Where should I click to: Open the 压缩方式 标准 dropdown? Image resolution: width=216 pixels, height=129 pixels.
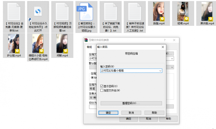coord(93,89)
